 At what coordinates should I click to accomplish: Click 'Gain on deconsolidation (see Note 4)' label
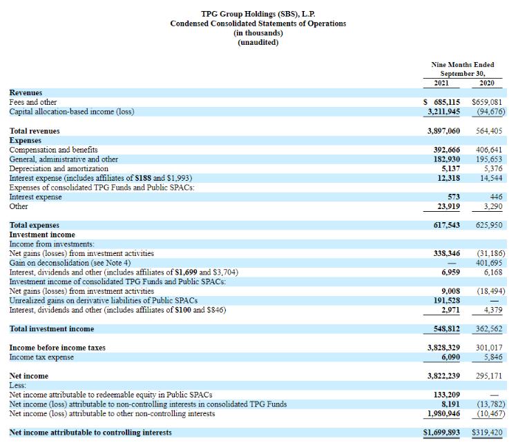pos(70,263)
